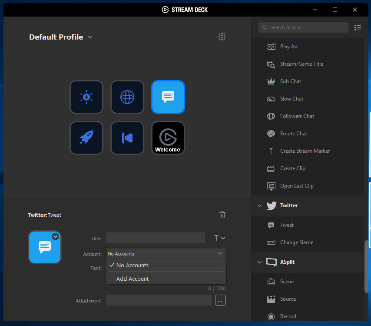Viewport: 371px width, 326px height.
Task: Click the Attachment path field
Action: 159,300
